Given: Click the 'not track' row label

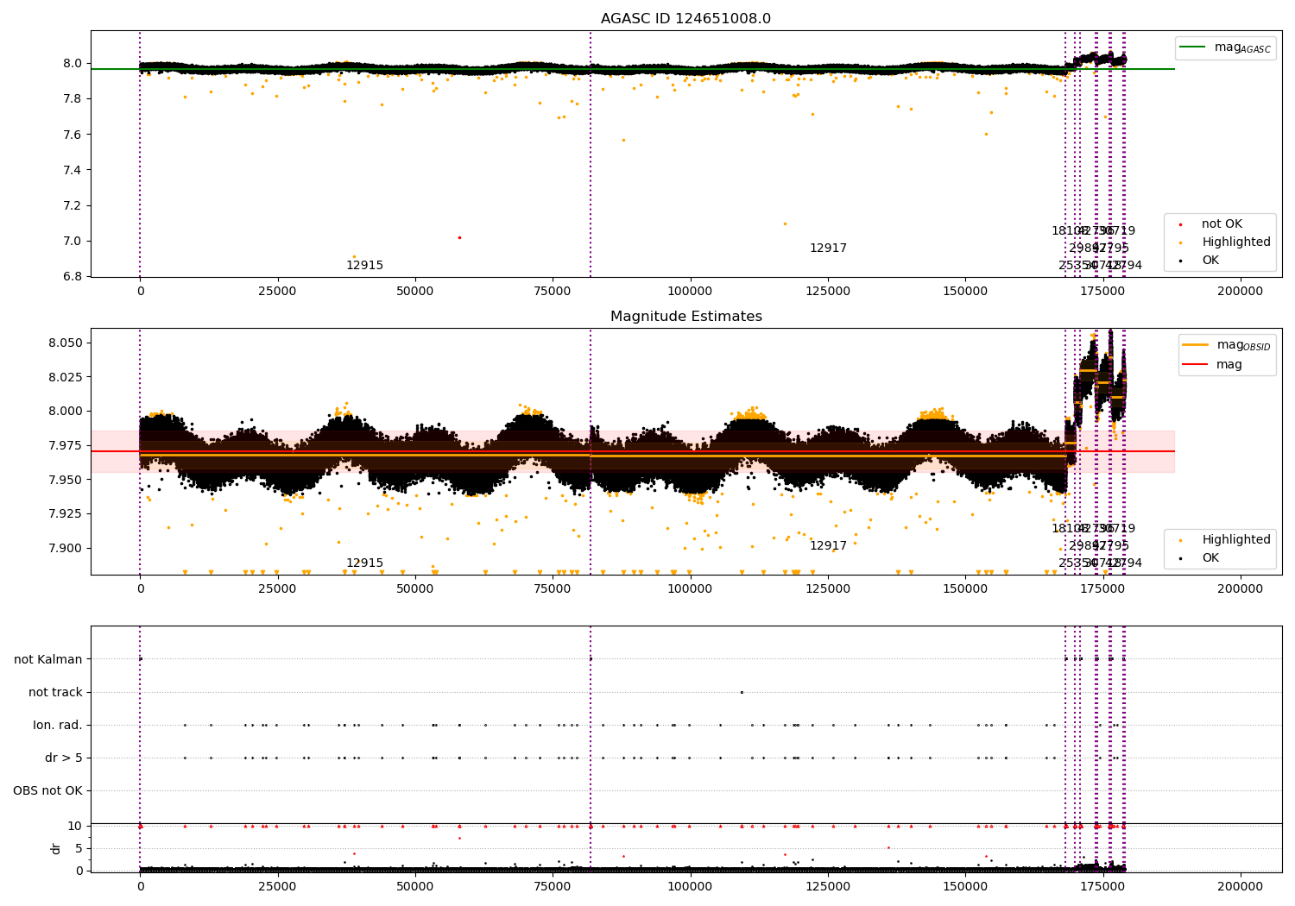Looking at the screenshot, I should [x=55, y=693].
